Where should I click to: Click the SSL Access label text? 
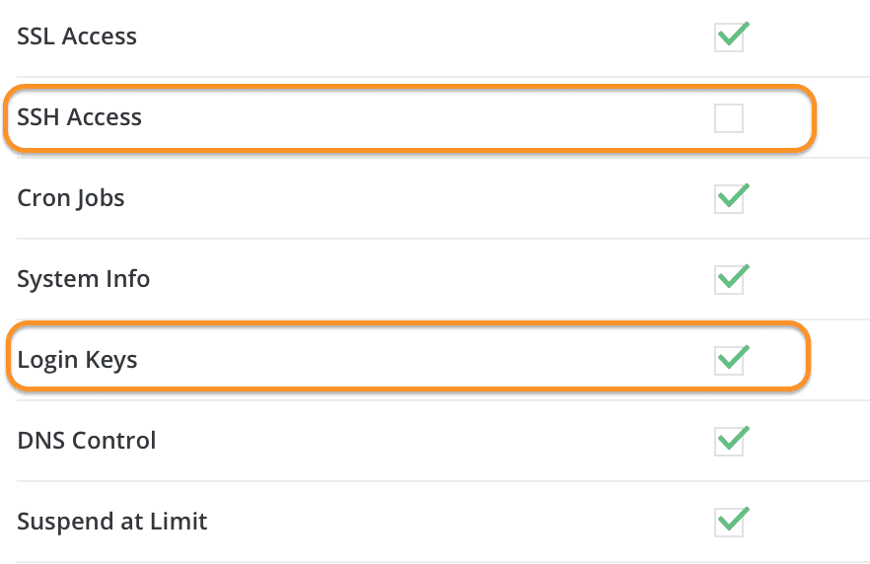77,37
